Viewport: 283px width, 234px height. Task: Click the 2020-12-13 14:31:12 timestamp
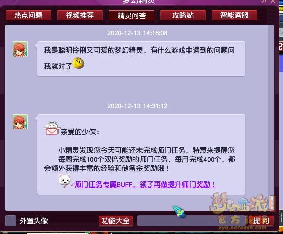137,106
